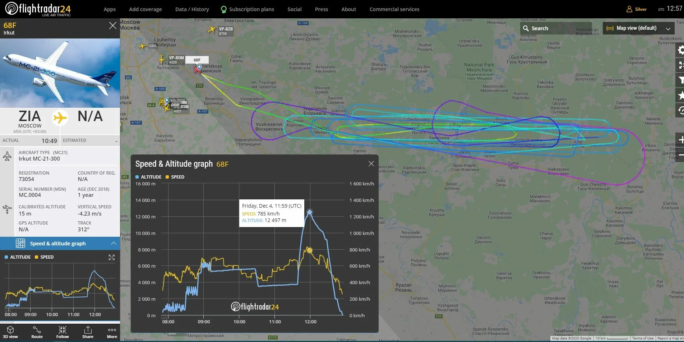The image size is (684, 342).
Task: Open the map filters icon
Action: (x=680, y=80)
